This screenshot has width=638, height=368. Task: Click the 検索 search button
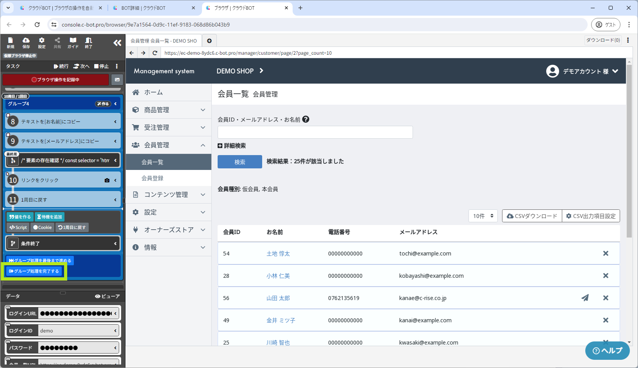(240, 162)
